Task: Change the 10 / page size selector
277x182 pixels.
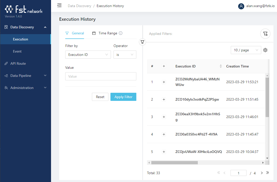Action: coord(246,50)
